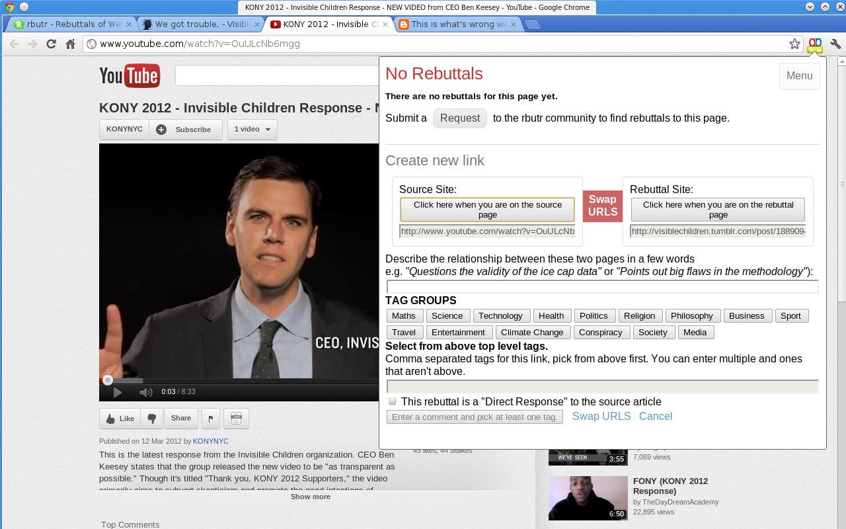This screenshot has width=846, height=529.
Task: Select the Health tag group
Action: (x=551, y=316)
